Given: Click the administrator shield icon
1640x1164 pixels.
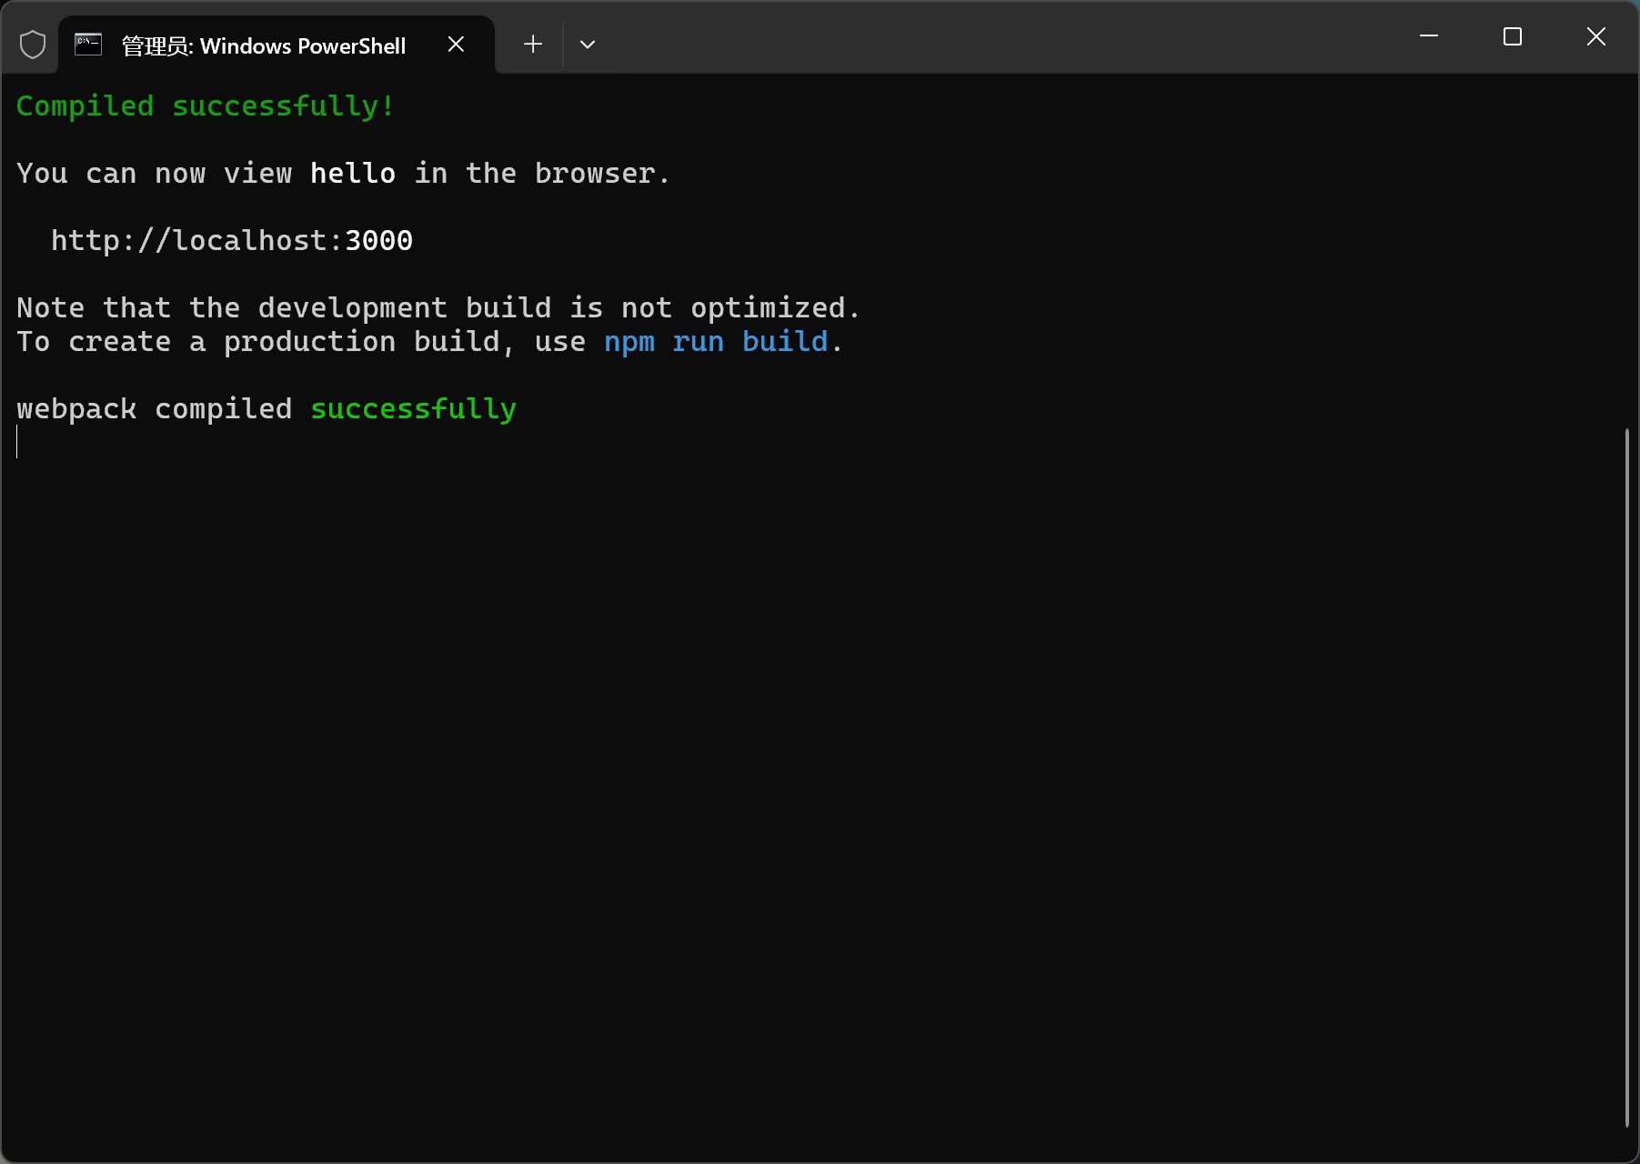Looking at the screenshot, I should pos(33,45).
